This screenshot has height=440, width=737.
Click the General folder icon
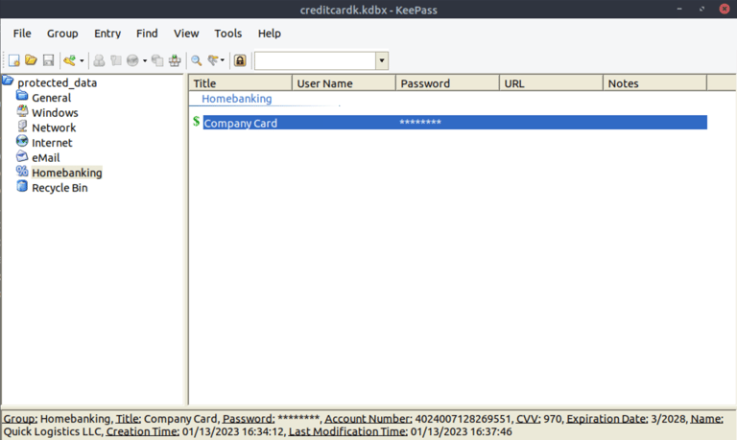22,96
